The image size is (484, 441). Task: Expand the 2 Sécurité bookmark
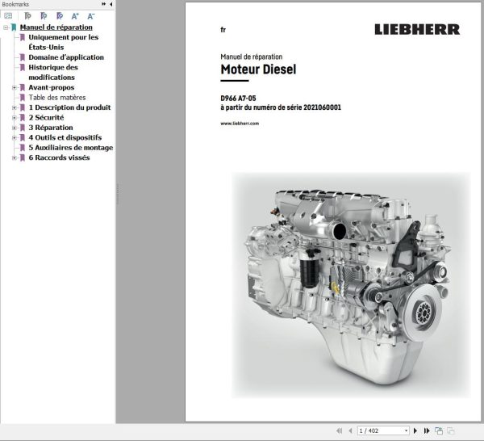tap(15, 118)
